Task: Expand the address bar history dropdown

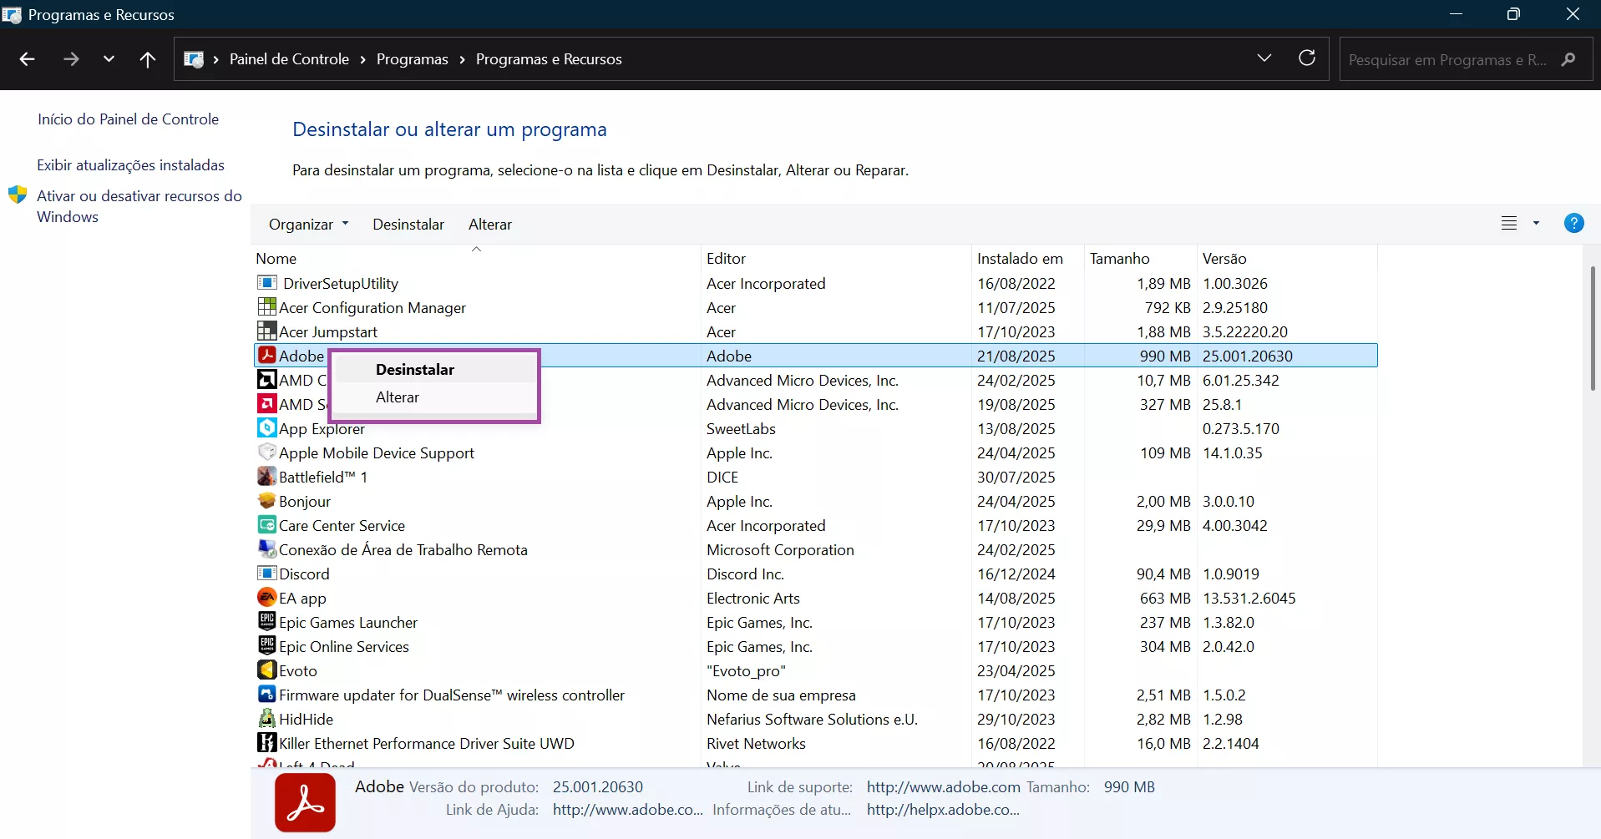Action: pos(1264,58)
